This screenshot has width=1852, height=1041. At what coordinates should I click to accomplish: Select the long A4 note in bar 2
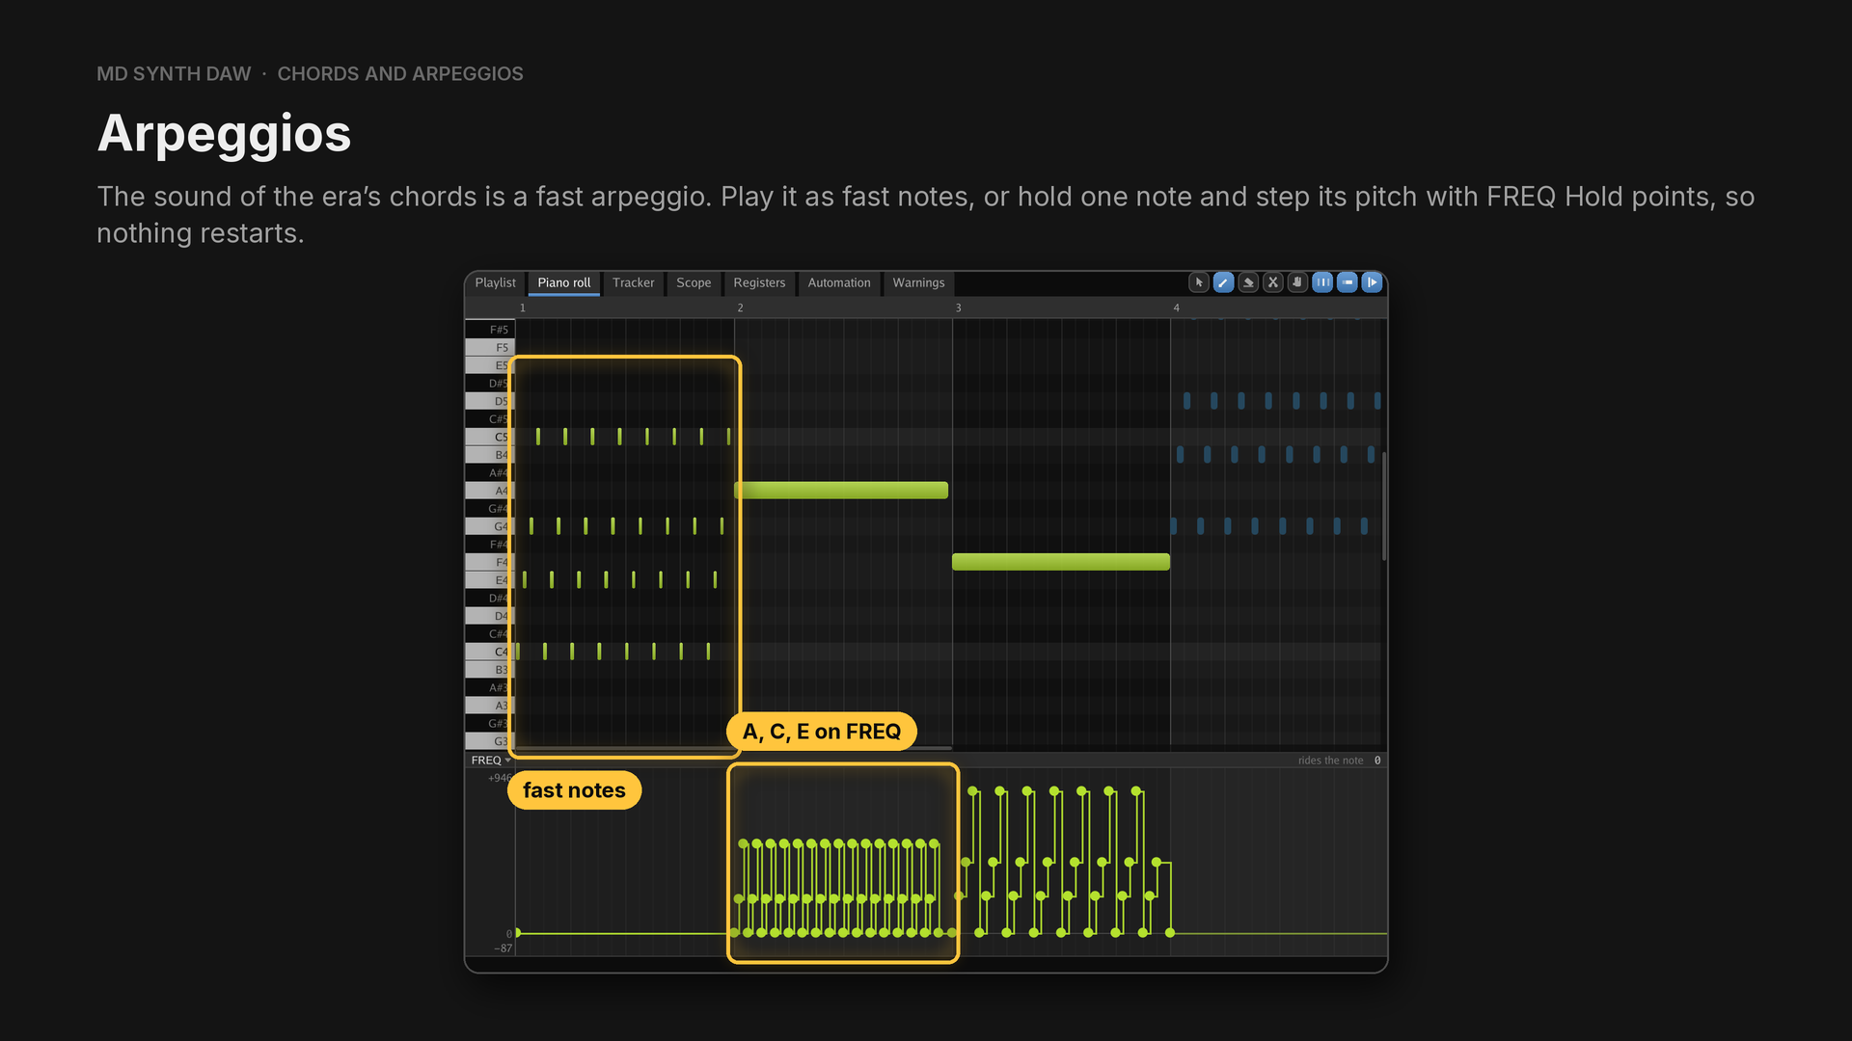(x=841, y=491)
